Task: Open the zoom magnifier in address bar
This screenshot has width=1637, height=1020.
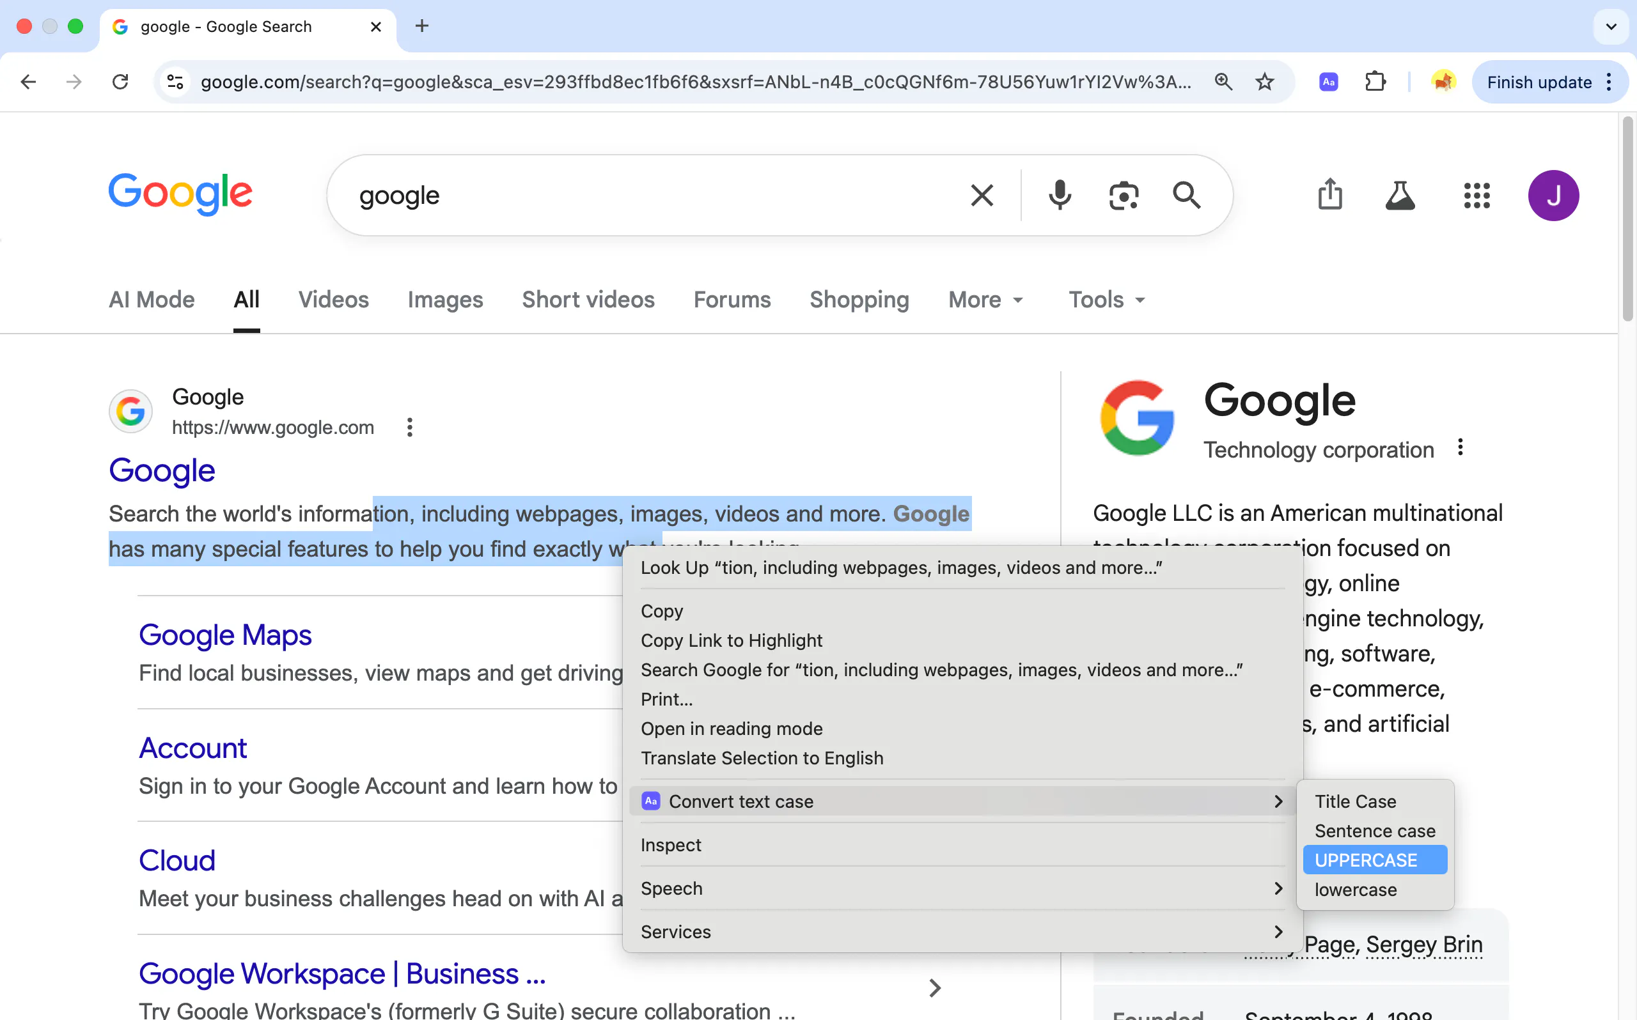Action: pos(1223,82)
